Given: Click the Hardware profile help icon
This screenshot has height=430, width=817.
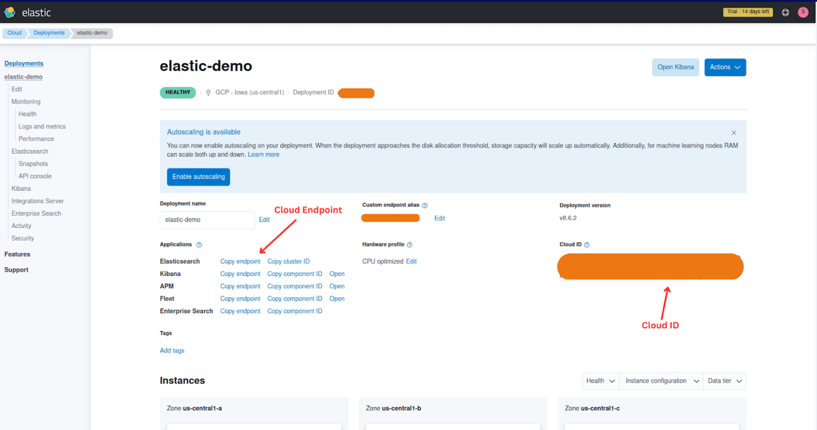Looking at the screenshot, I should pyautogui.click(x=410, y=244).
